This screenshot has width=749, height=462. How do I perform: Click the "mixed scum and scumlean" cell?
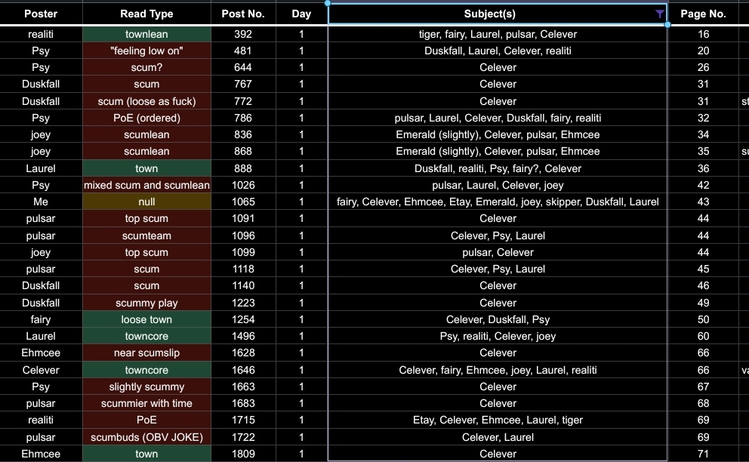146,185
